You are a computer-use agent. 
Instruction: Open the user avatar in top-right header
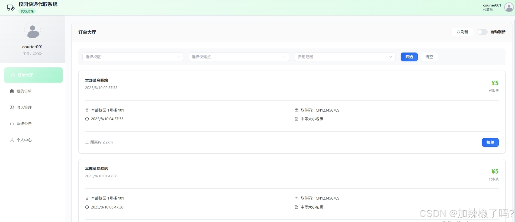coord(509,7)
